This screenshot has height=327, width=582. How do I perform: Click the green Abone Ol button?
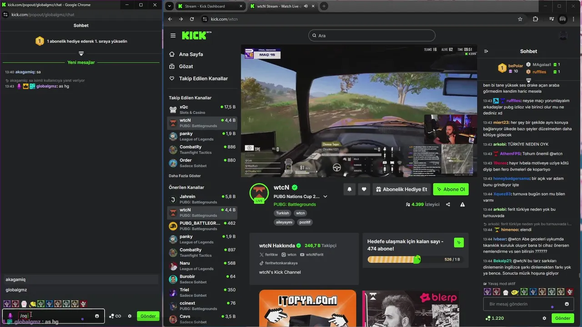click(451, 189)
